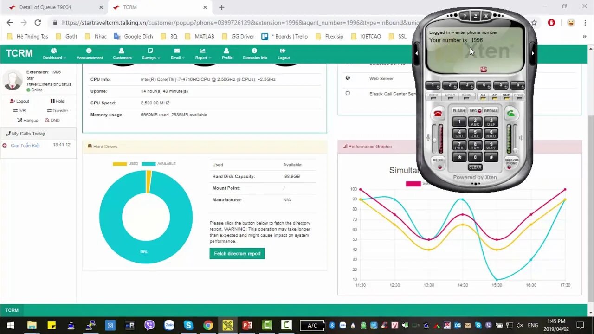Open the Report dropdown menu
This screenshot has width=594, height=334.
(203, 54)
